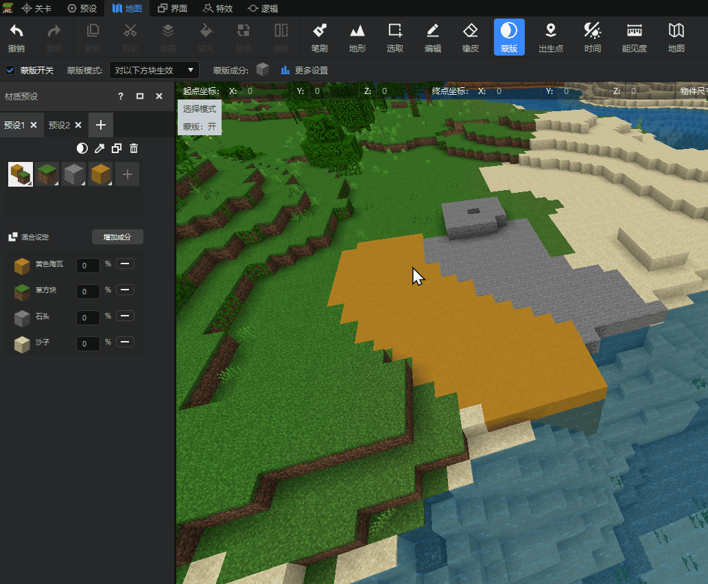Image resolution: width=708 pixels, height=584 pixels.
Task: Click the 材质预设 help question mark
Action: click(121, 96)
